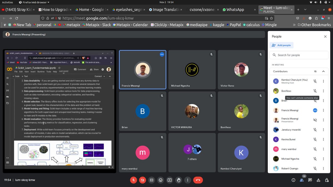
Task: Click mute icon next to Kevina Bunei
Action: point(315,139)
